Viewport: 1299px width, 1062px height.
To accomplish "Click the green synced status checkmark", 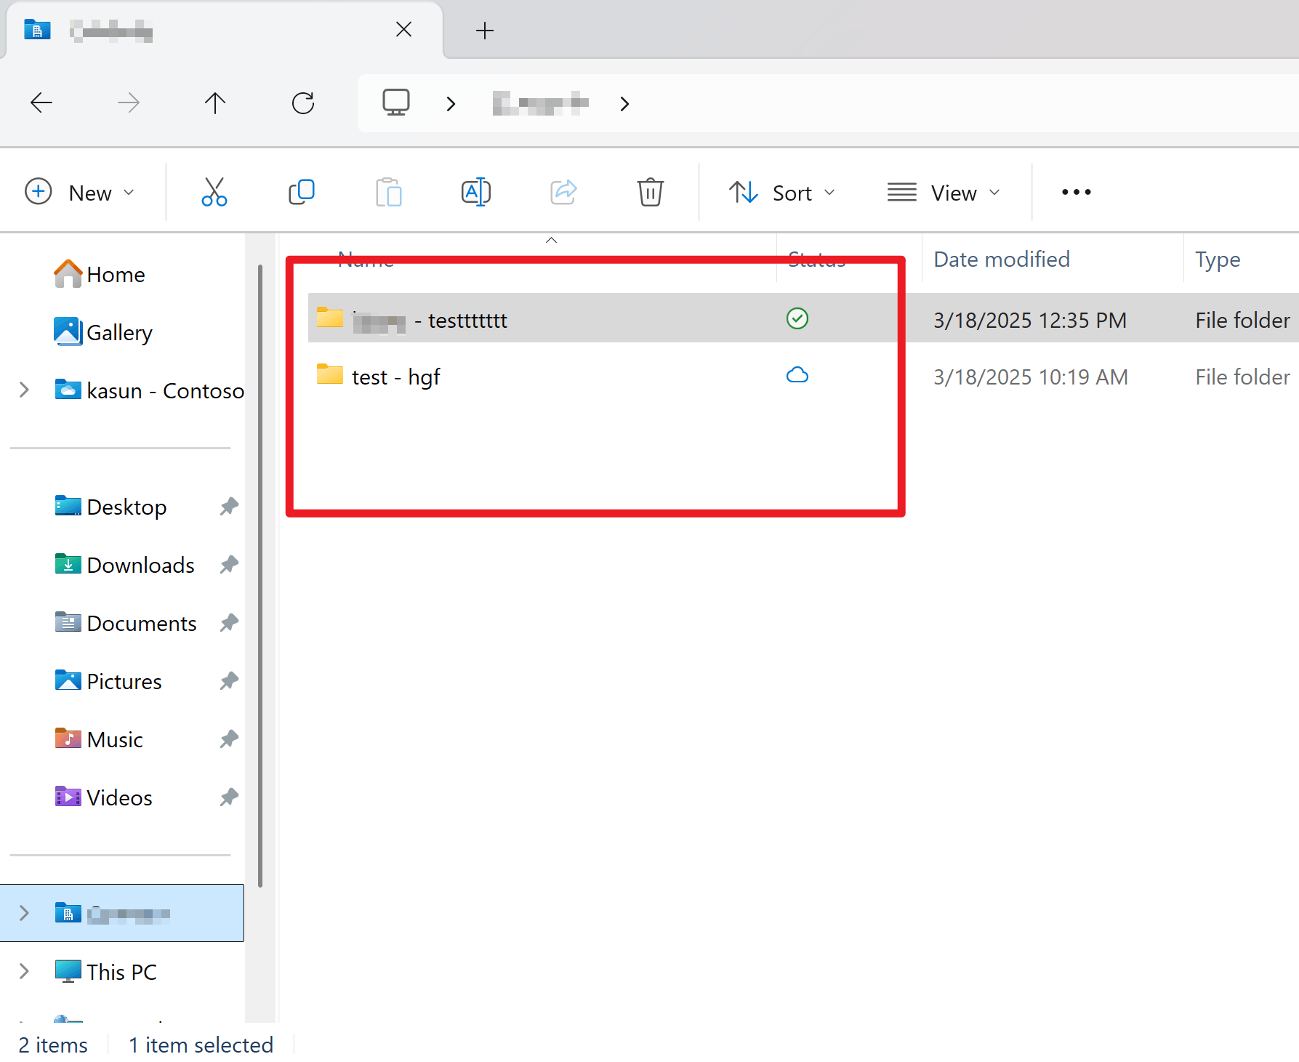I will pos(797,318).
